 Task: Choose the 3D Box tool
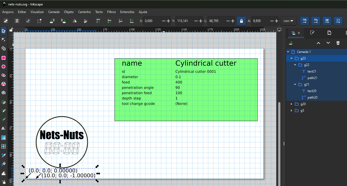[4, 84]
